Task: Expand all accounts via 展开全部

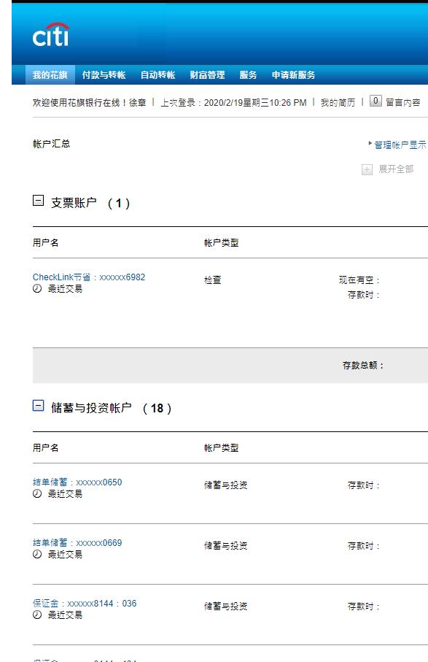Action: point(396,169)
